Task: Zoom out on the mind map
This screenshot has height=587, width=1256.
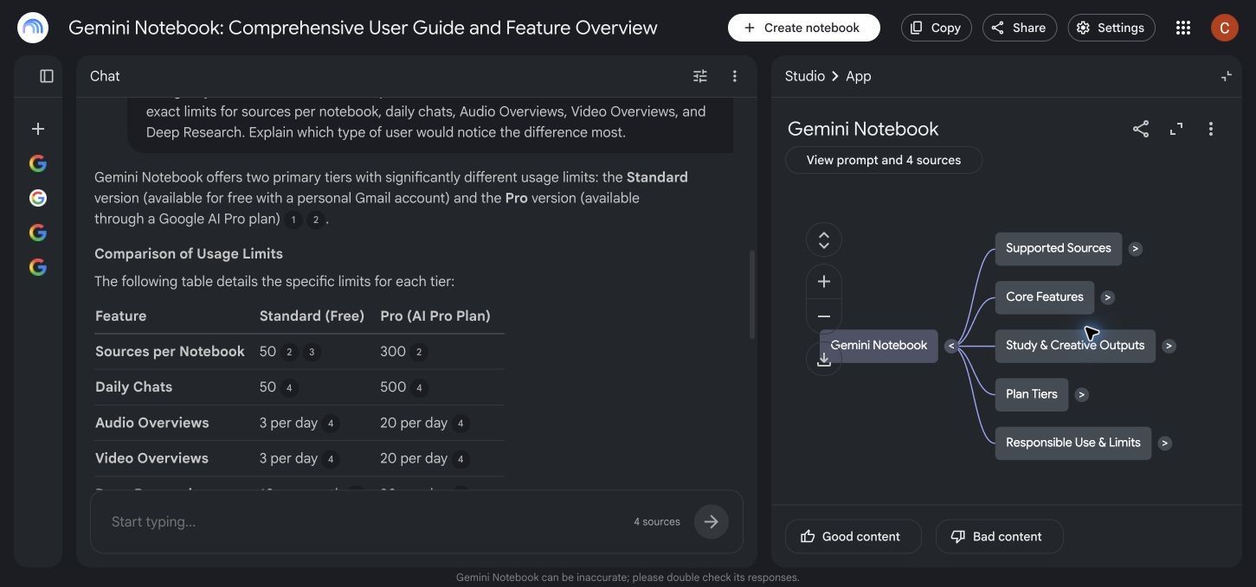Action: pyautogui.click(x=824, y=316)
